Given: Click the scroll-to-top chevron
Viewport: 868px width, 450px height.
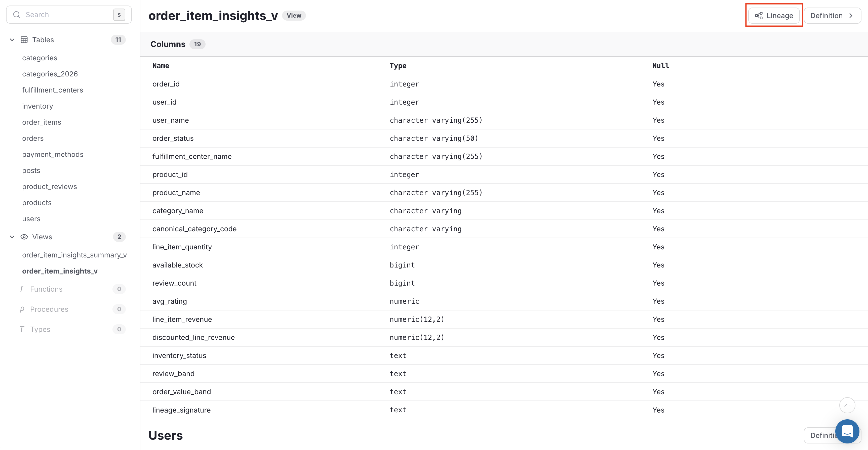Looking at the screenshot, I should pyautogui.click(x=847, y=405).
